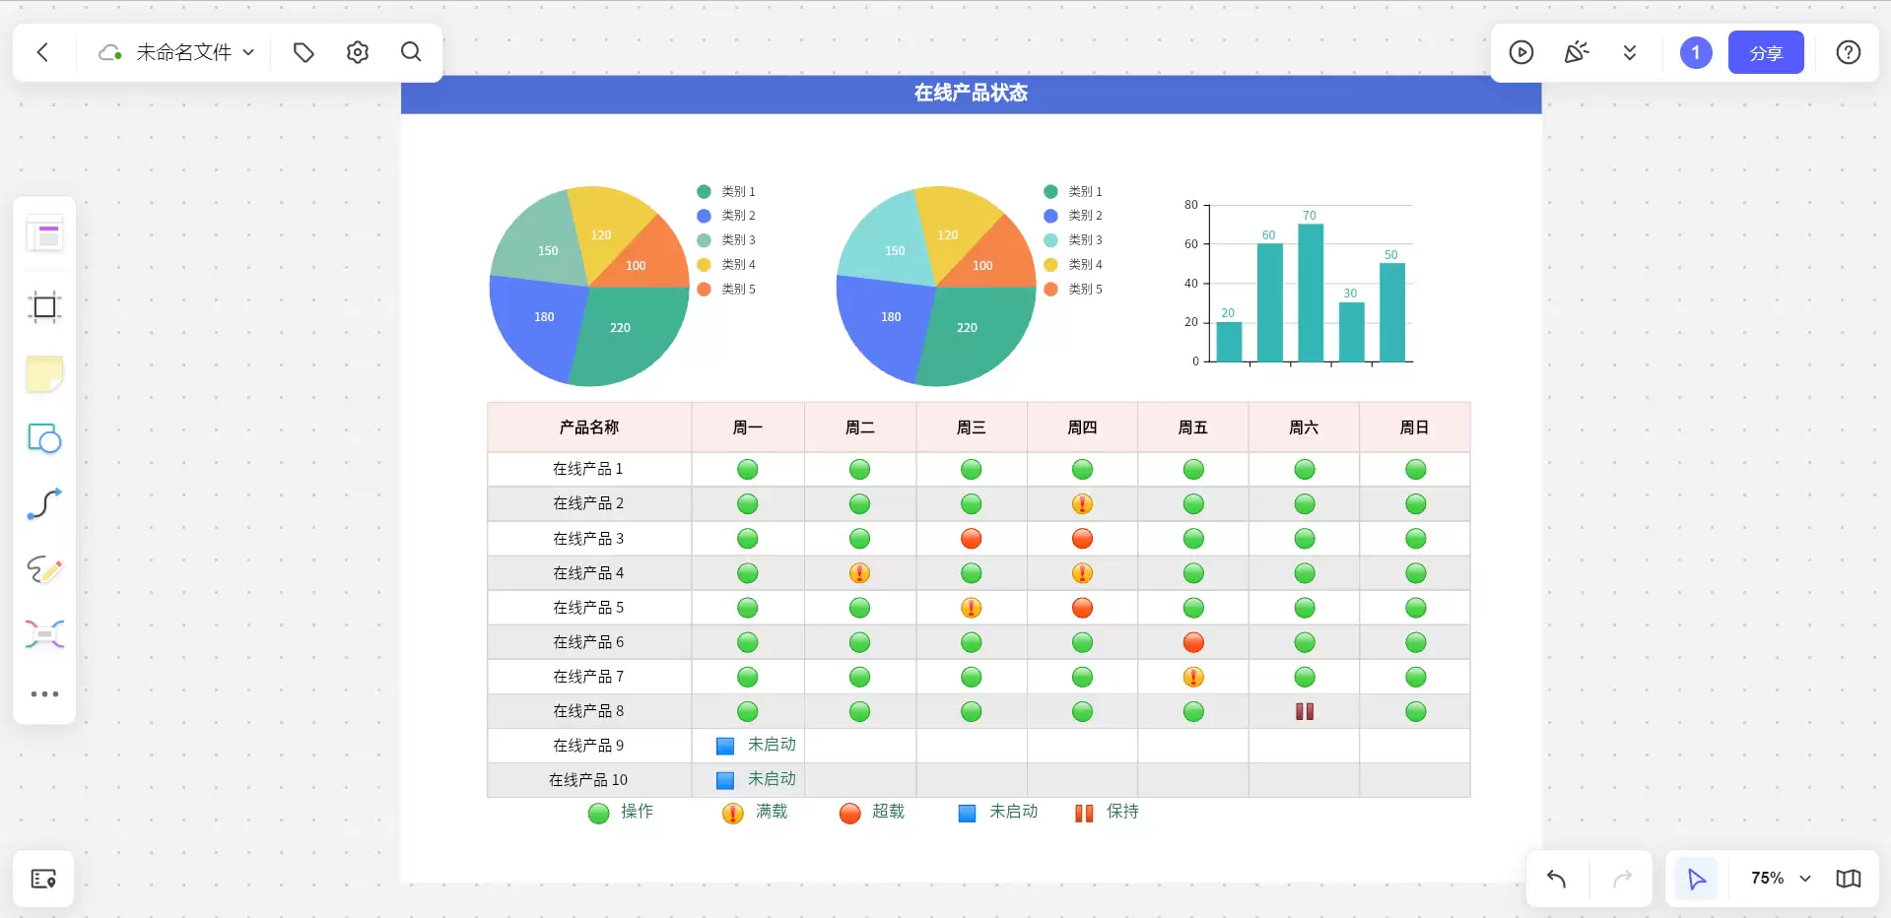Toggle the cursor select mode
This screenshot has height=918, width=1891.
click(x=1696, y=878)
